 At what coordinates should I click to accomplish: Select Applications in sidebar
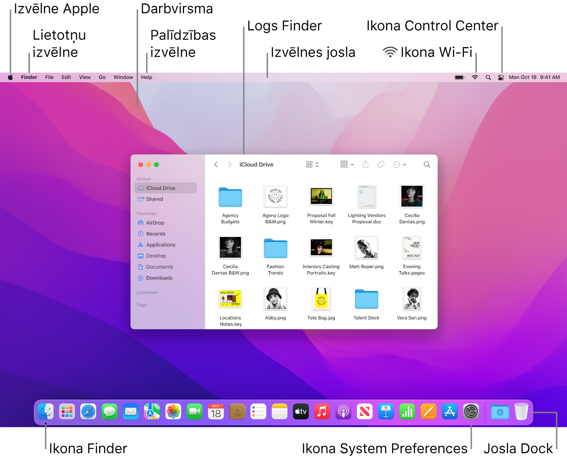(165, 245)
